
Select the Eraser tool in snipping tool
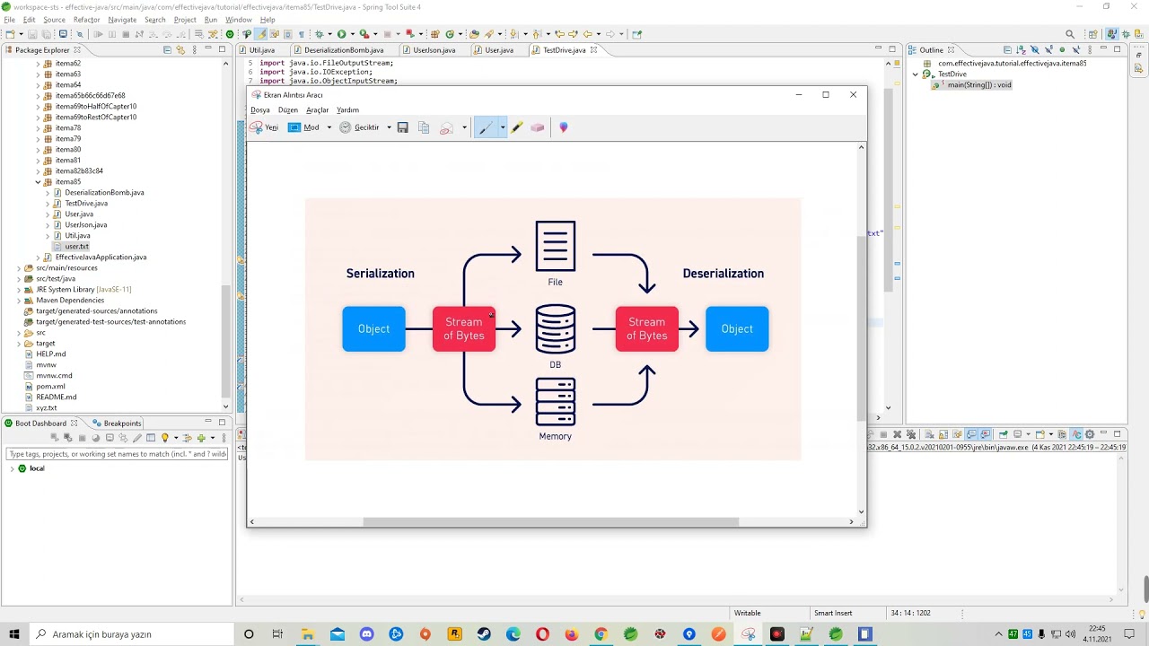[x=537, y=127]
